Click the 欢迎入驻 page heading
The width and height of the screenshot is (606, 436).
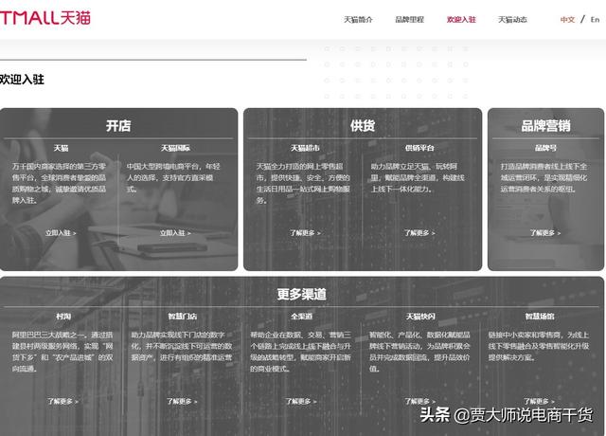[x=22, y=80]
